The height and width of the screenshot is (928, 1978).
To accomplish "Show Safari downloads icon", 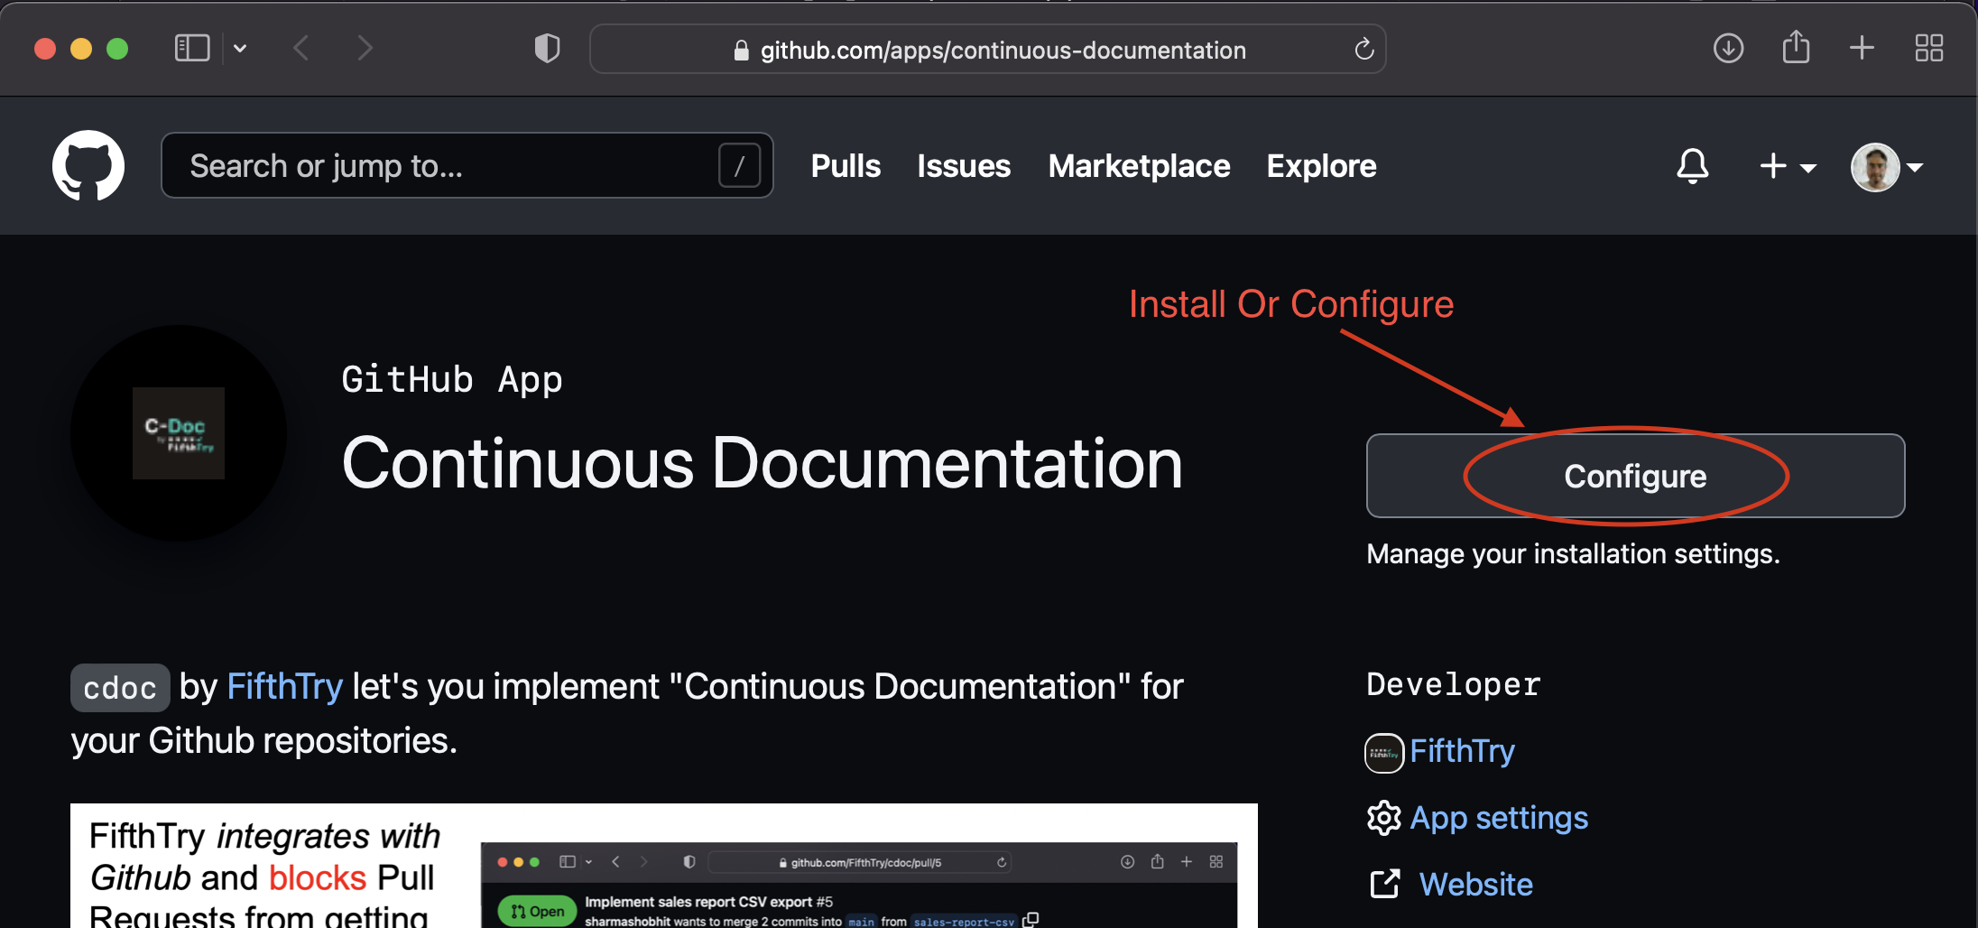I will point(1728,48).
